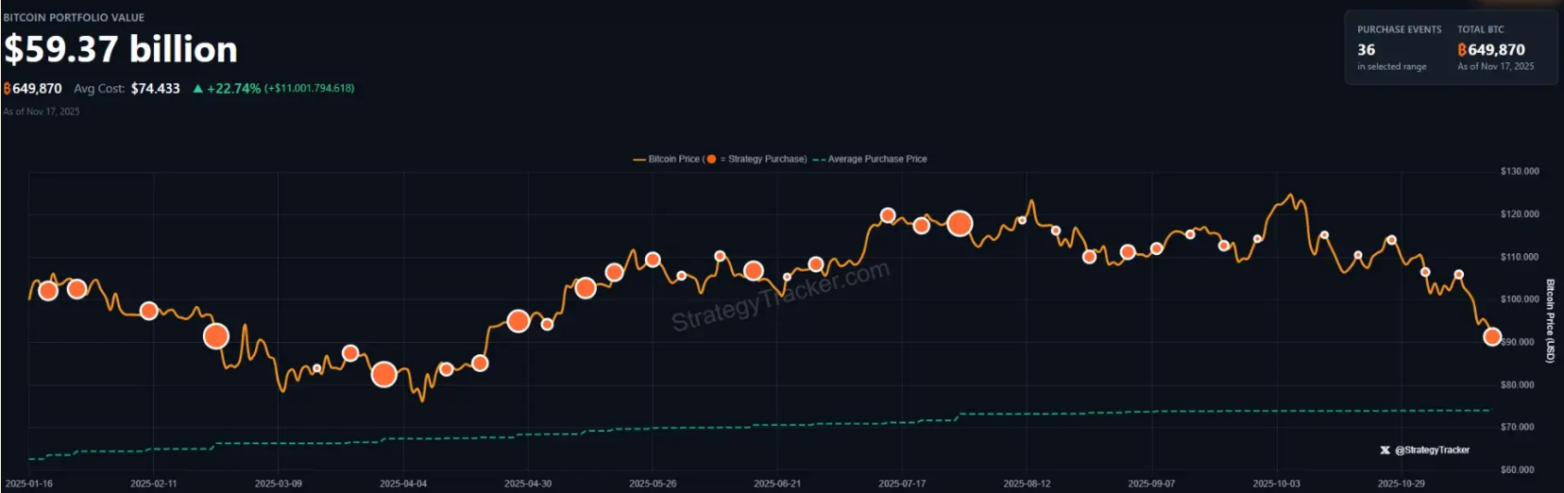Select the first purchase marker after 2025-01-16

click(47, 291)
